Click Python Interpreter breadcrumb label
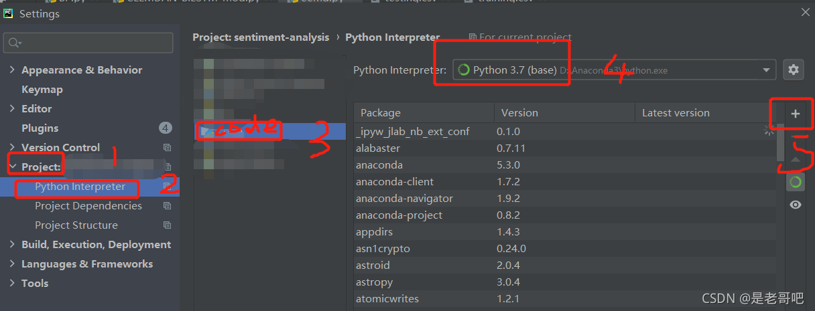 393,37
